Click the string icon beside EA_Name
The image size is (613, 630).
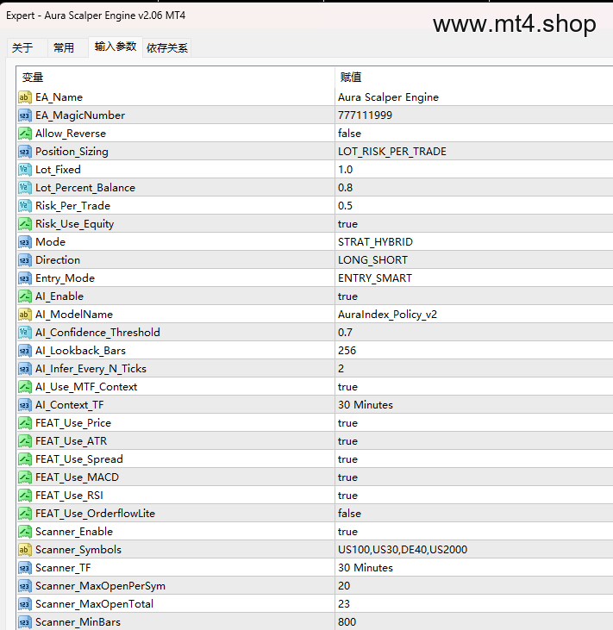click(x=24, y=97)
